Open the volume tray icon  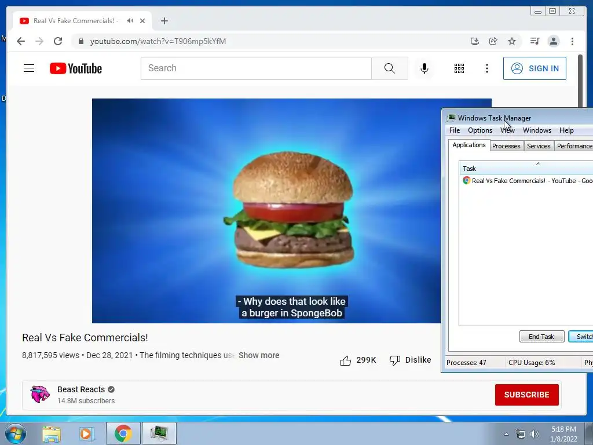click(535, 434)
